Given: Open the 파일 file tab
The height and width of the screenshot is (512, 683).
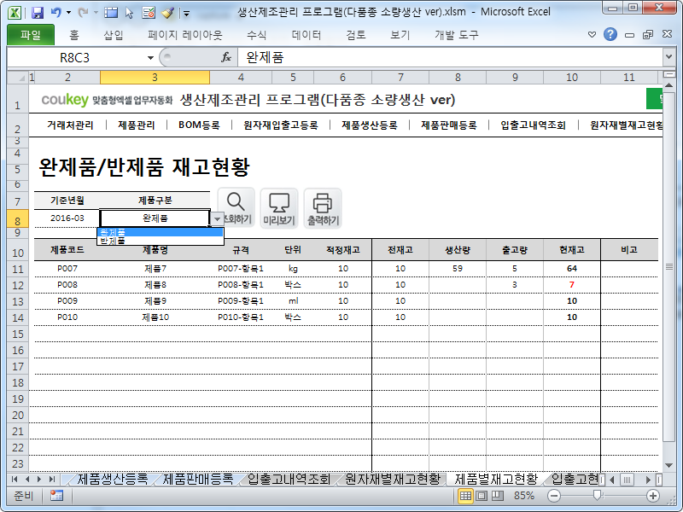Looking at the screenshot, I should [x=31, y=35].
